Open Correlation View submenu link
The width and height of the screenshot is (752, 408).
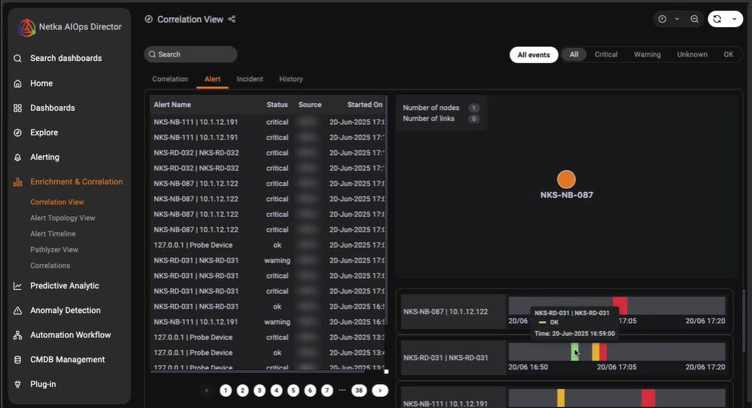coord(57,202)
